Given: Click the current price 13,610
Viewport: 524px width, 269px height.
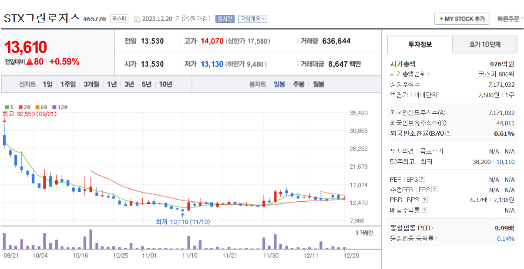Looking at the screenshot, I should click(x=26, y=47).
